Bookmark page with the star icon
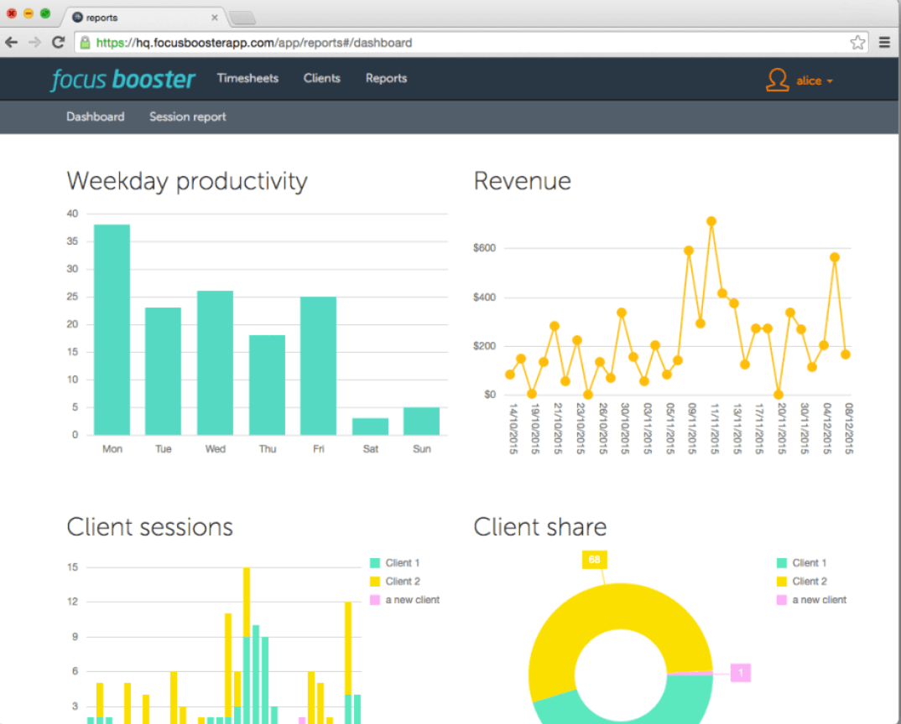The width and height of the screenshot is (901, 724). tap(857, 43)
